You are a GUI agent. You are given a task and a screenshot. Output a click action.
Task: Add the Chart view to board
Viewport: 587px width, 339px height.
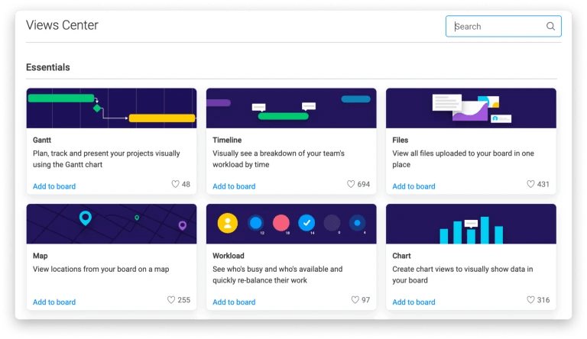[413, 302]
